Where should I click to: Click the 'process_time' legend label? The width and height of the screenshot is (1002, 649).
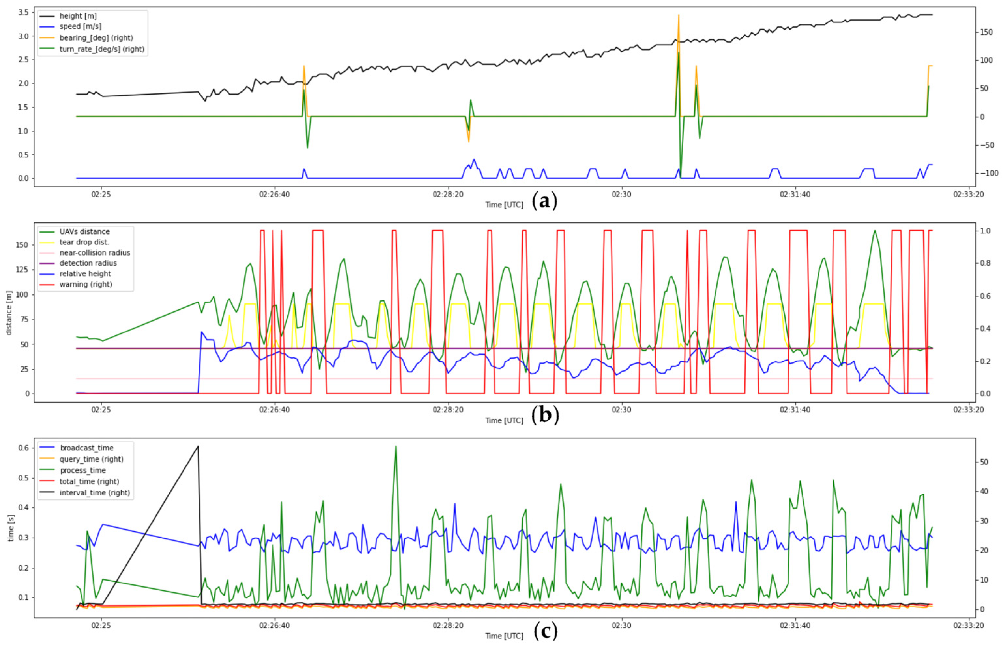click(83, 470)
